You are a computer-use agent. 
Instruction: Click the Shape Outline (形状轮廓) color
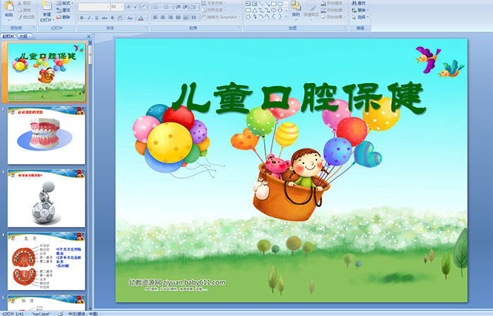click(333, 10)
